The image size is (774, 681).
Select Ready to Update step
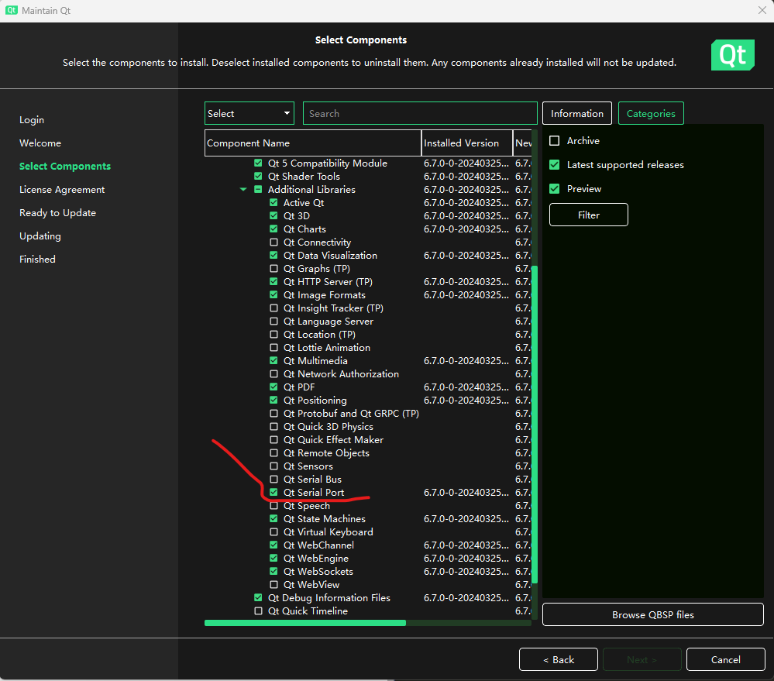pyautogui.click(x=57, y=213)
